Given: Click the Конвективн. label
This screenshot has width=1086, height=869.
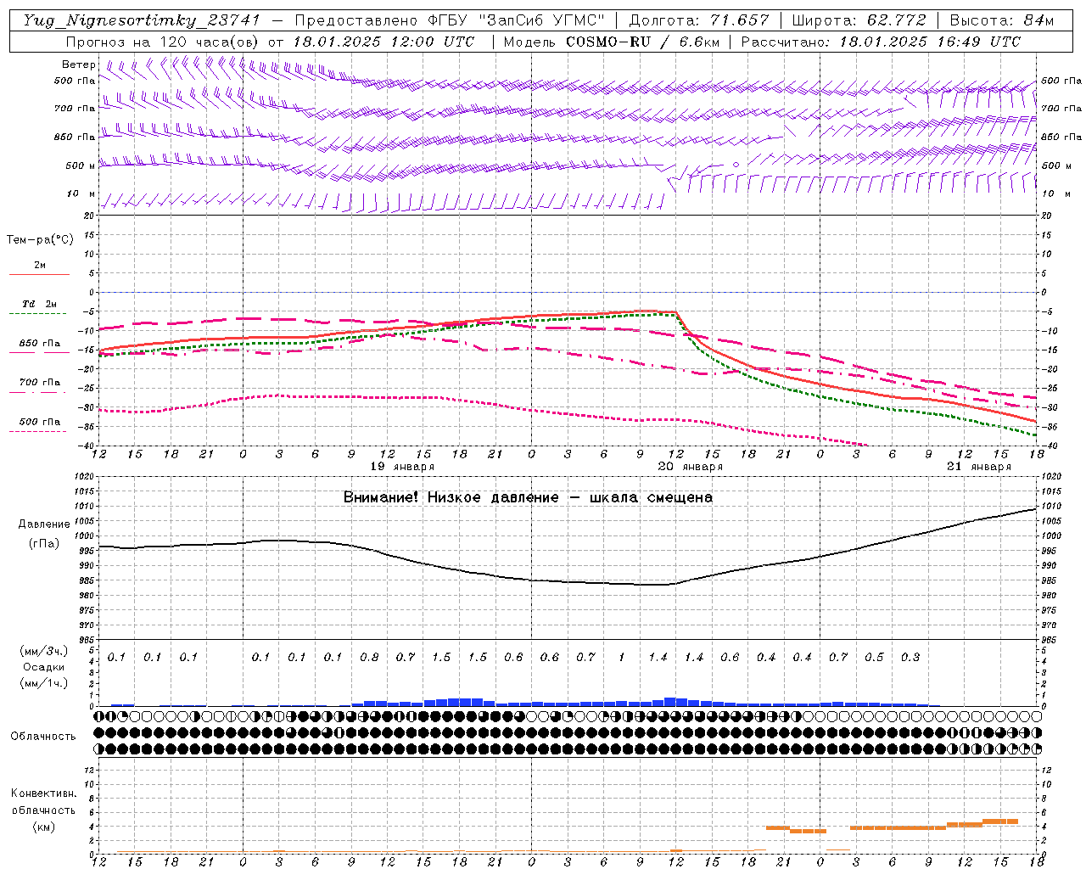Looking at the screenshot, I should click(43, 793).
